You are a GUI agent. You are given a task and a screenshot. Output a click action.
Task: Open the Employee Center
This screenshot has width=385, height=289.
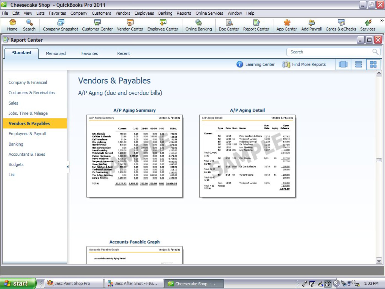163,25
